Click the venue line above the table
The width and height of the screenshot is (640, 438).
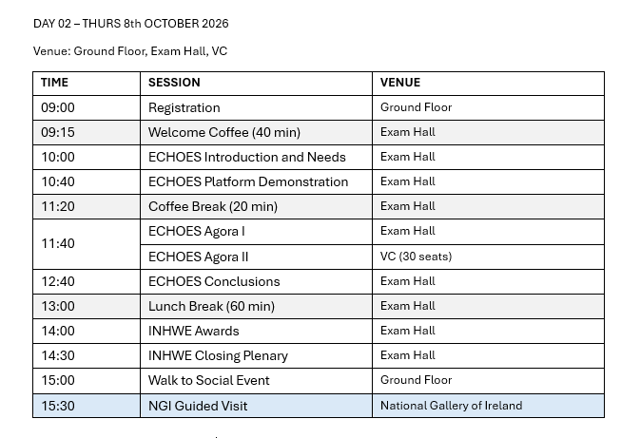tap(130, 51)
